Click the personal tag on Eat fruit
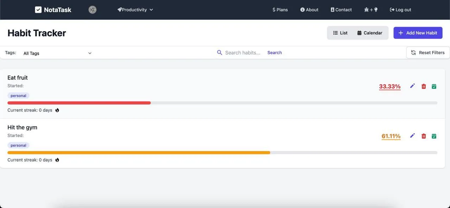Viewport: 450px width, 208px height. click(x=18, y=95)
